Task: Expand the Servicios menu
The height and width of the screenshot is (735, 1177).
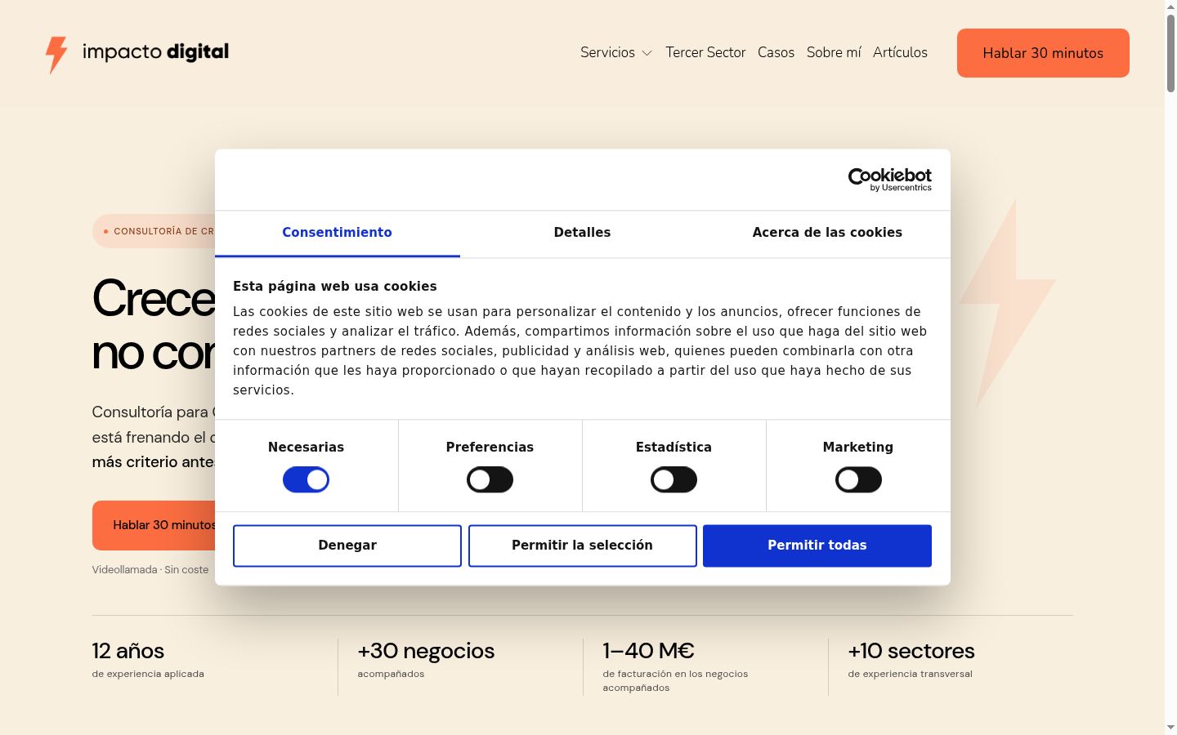Action: point(616,52)
